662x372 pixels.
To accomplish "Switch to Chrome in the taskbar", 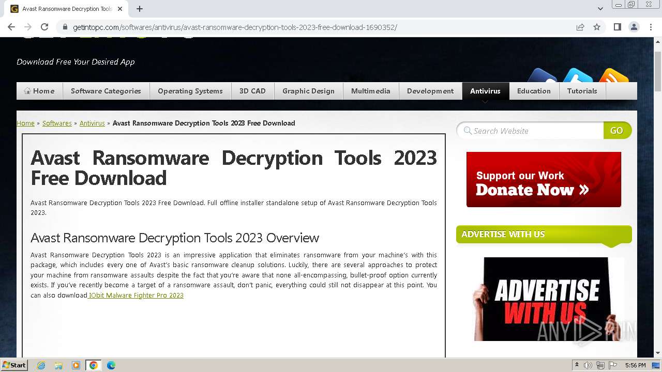I will tap(94, 365).
